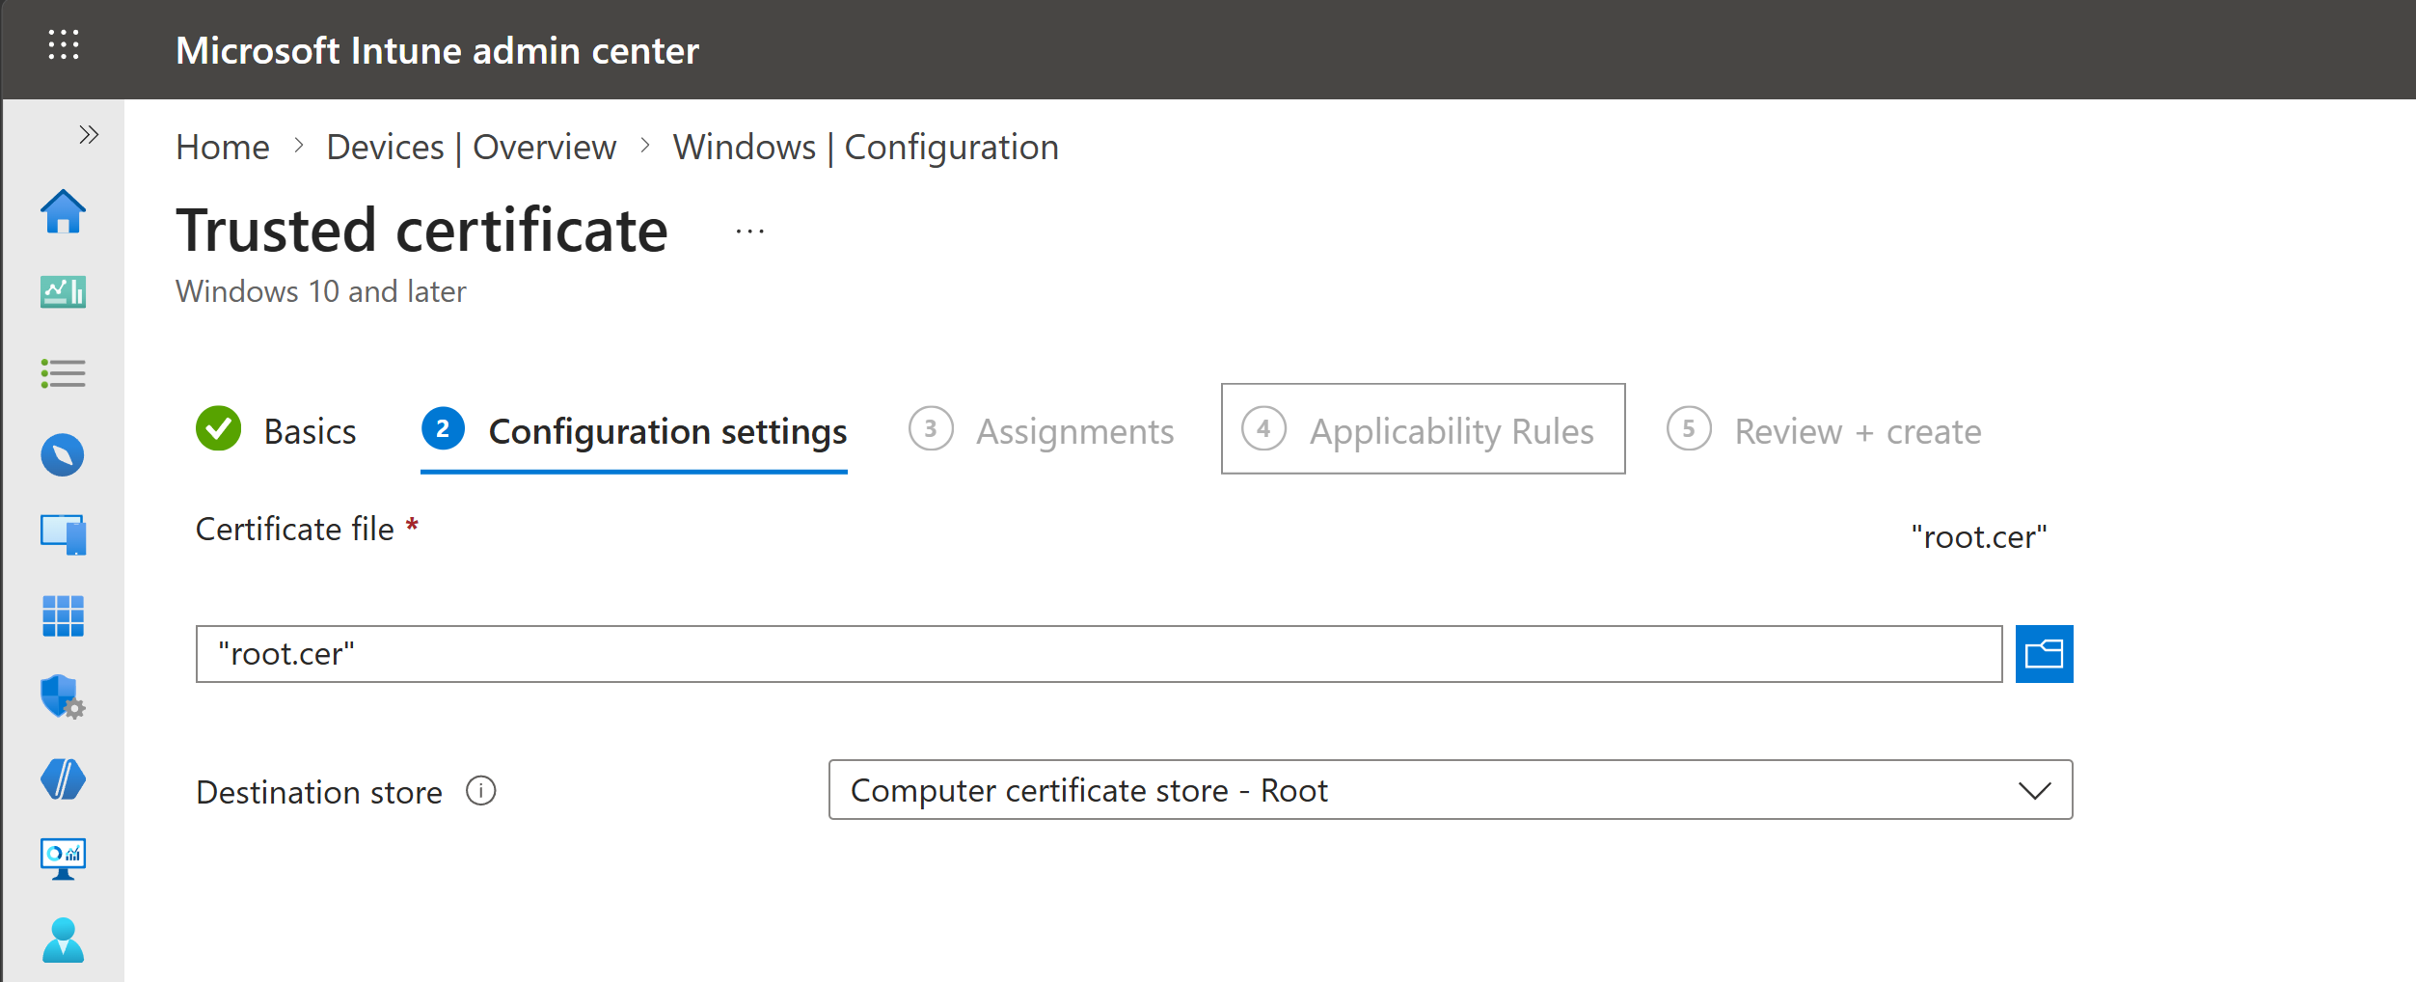Image resolution: width=2416 pixels, height=982 pixels.
Task: Expand options via the ellipsis next to Trusted certificate
Action: pyautogui.click(x=748, y=232)
